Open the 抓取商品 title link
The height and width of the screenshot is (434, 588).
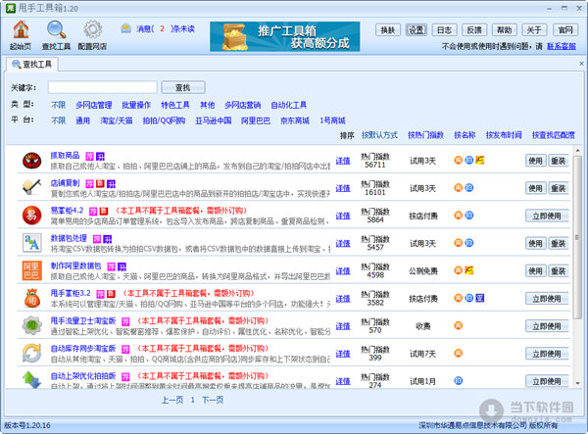pos(65,155)
